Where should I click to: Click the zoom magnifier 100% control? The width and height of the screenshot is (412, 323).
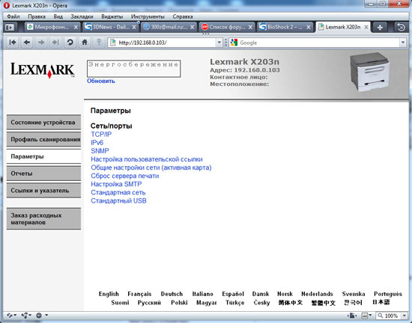click(388, 316)
